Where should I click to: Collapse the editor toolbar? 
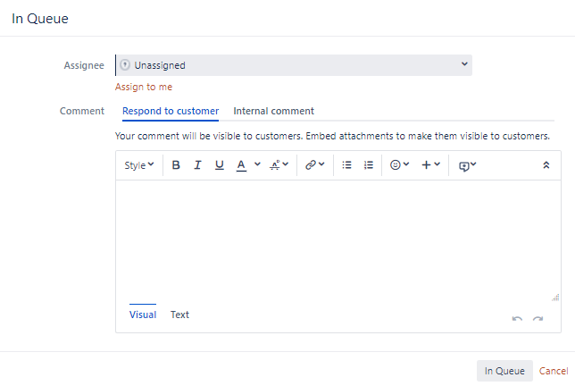pyautogui.click(x=546, y=165)
